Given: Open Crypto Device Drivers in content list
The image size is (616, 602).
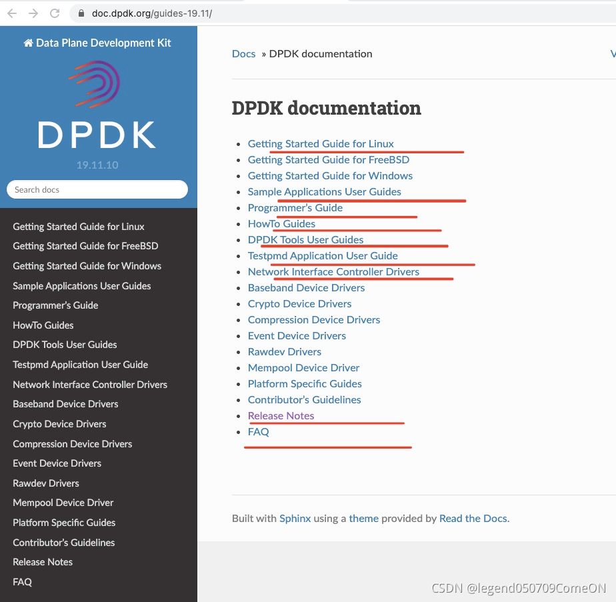Looking at the screenshot, I should pyautogui.click(x=299, y=304).
